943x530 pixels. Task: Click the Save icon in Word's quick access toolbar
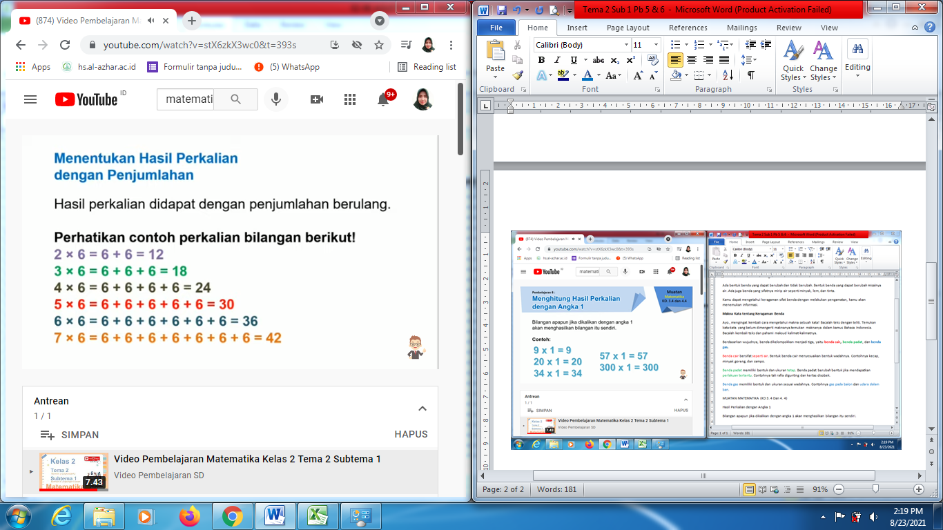tap(501, 10)
